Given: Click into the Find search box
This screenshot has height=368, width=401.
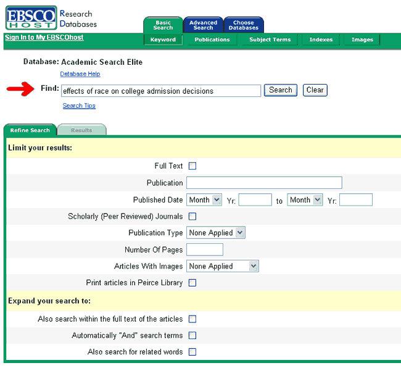Looking at the screenshot, I should pos(161,91).
